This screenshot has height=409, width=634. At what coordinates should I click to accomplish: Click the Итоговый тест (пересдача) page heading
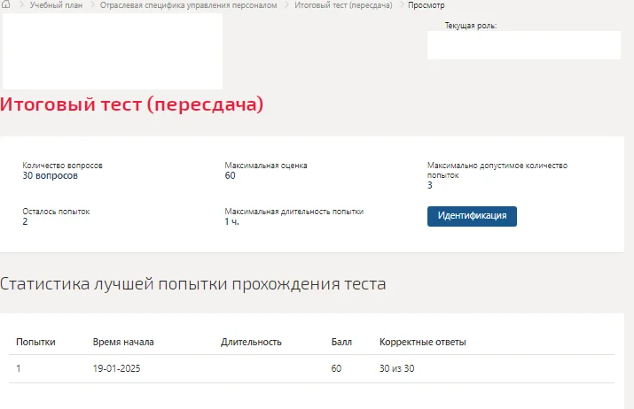click(132, 104)
